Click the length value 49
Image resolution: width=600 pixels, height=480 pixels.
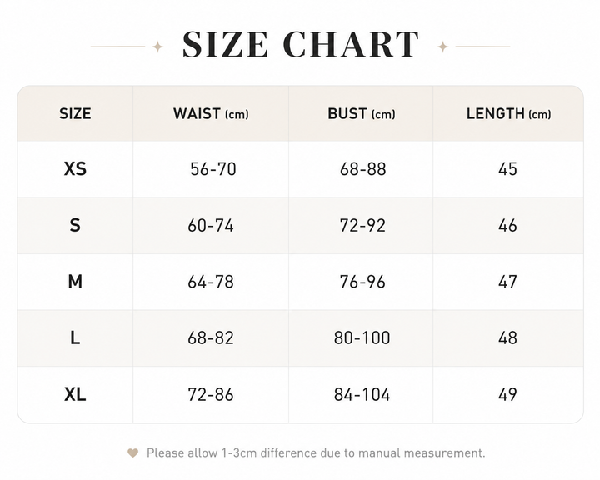click(507, 395)
